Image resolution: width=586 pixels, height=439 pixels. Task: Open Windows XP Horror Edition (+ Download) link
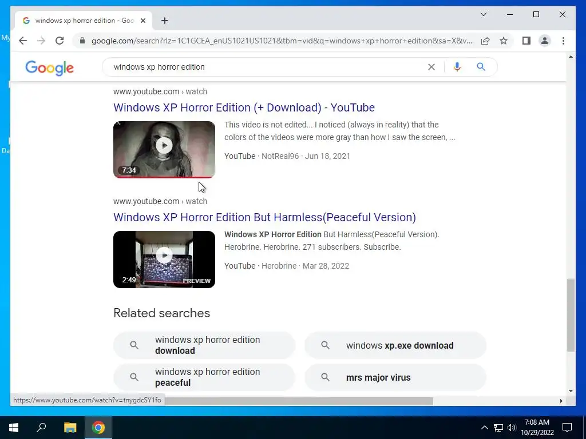point(244,107)
